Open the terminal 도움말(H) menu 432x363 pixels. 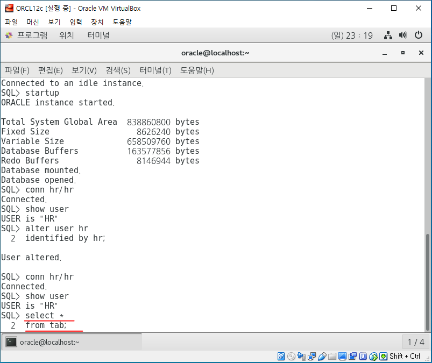(x=197, y=70)
